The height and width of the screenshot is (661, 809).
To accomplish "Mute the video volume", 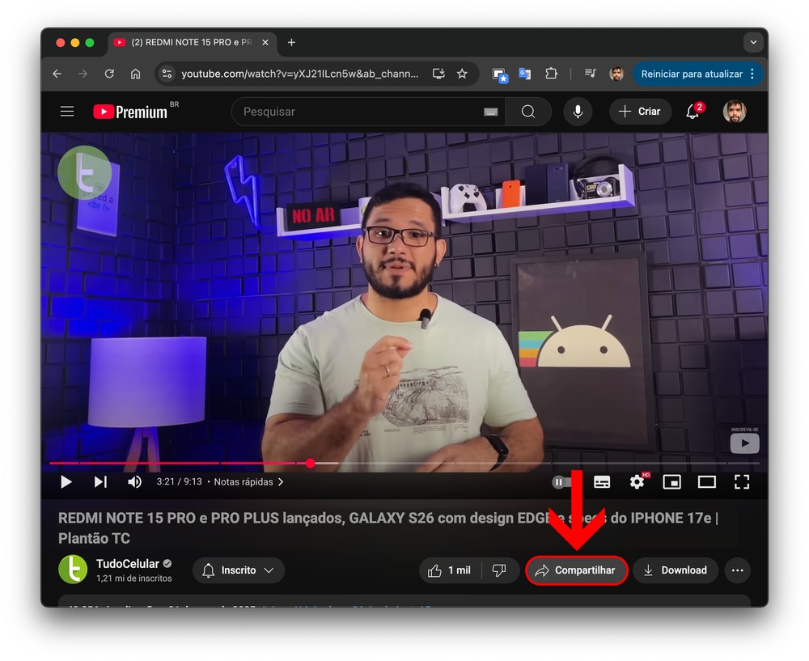I will point(134,482).
